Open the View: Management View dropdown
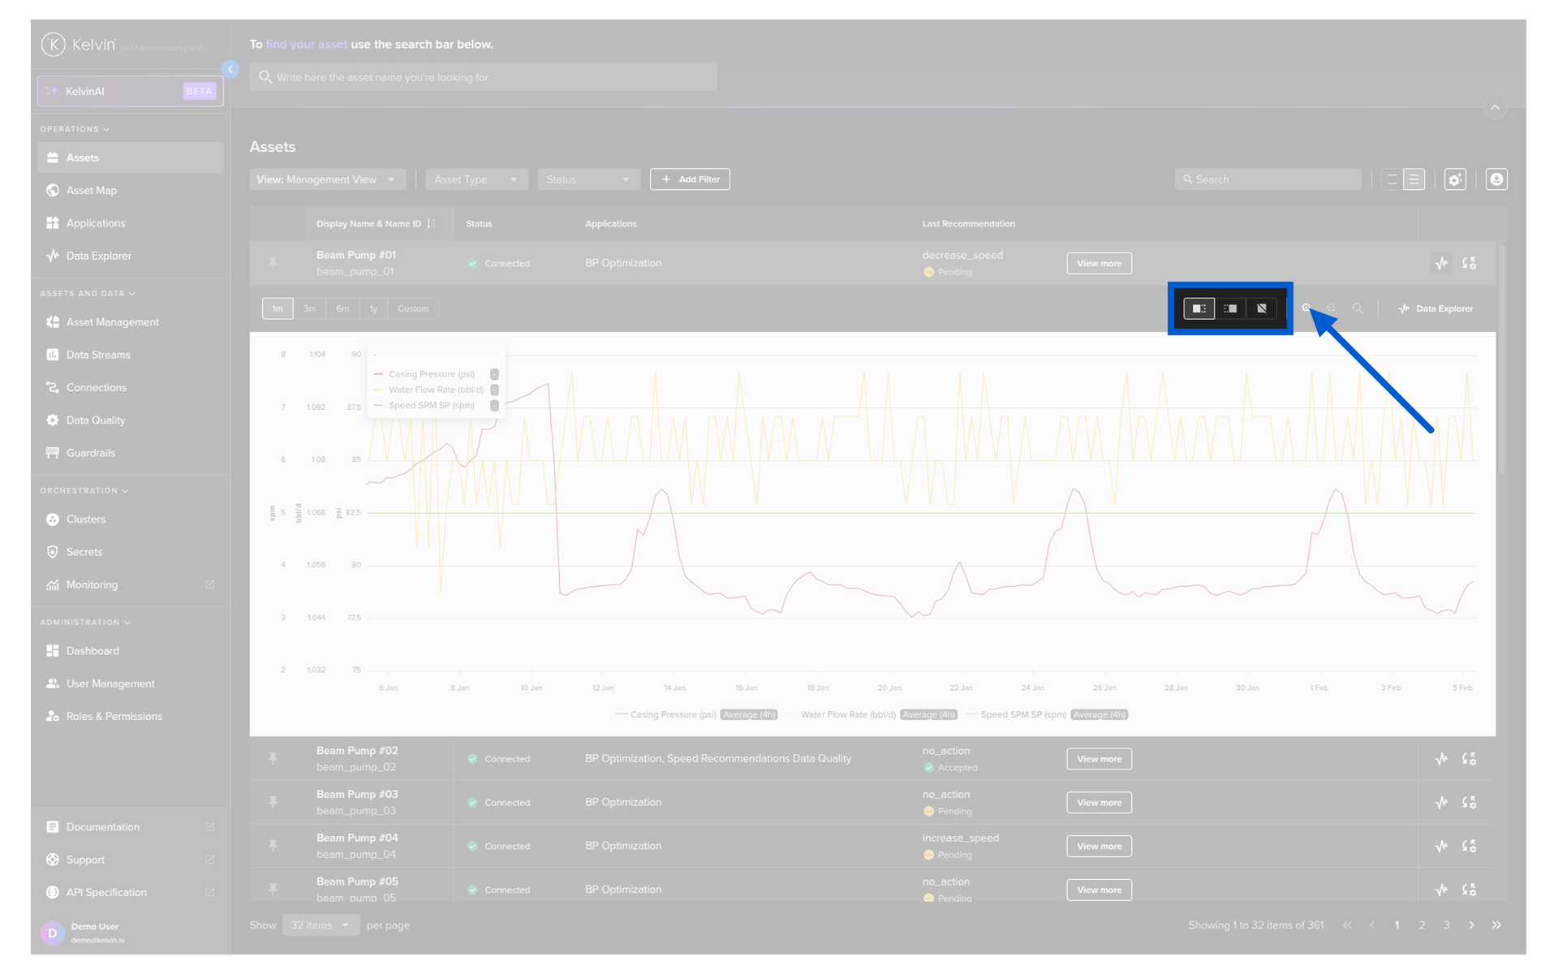 (x=326, y=179)
